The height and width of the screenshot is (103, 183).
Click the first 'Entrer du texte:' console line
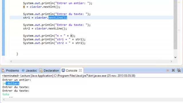pyautogui.click(x=16, y=87)
